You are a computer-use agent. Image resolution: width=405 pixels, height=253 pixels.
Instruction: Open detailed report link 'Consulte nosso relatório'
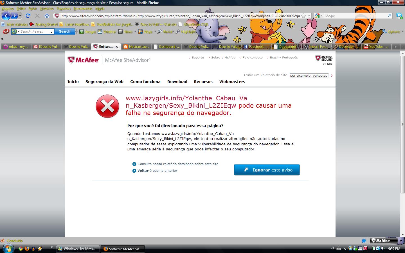(x=178, y=164)
